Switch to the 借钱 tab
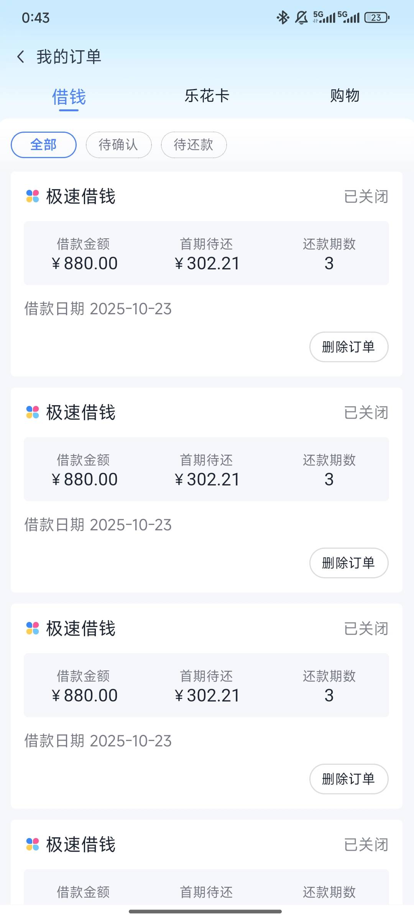 pyautogui.click(x=69, y=96)
